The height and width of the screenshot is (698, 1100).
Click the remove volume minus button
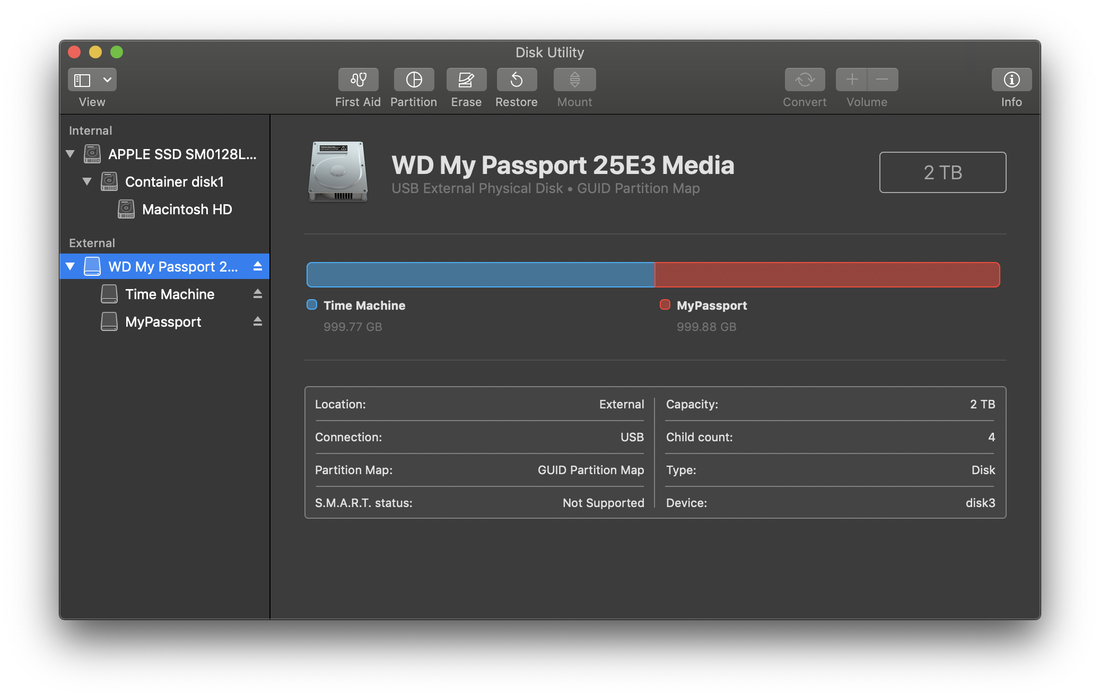pyautogui.click(x=883, y=80)
